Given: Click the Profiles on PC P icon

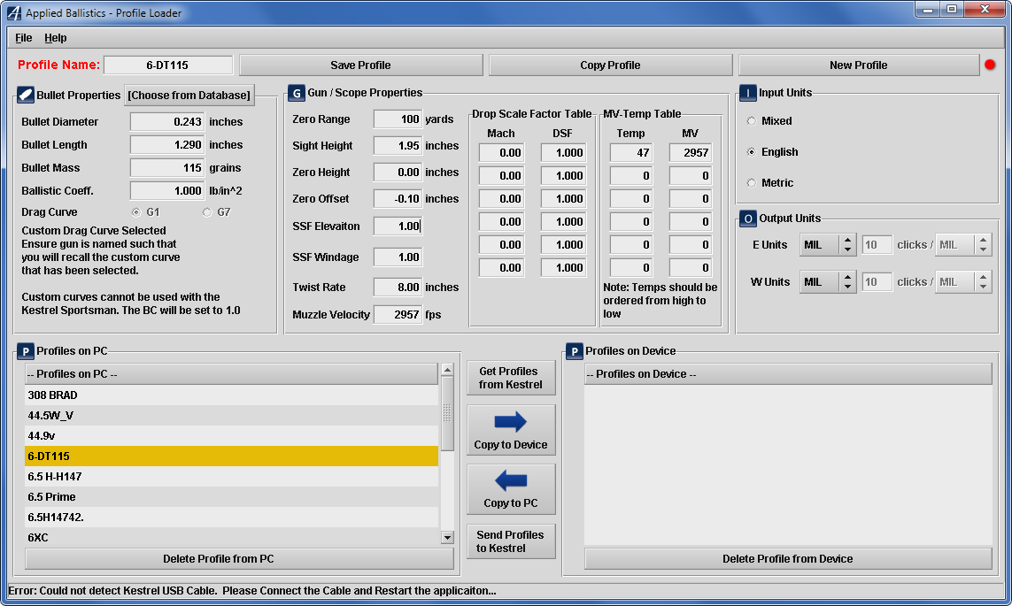Looking at the screenshot, I should pos(25,351).
